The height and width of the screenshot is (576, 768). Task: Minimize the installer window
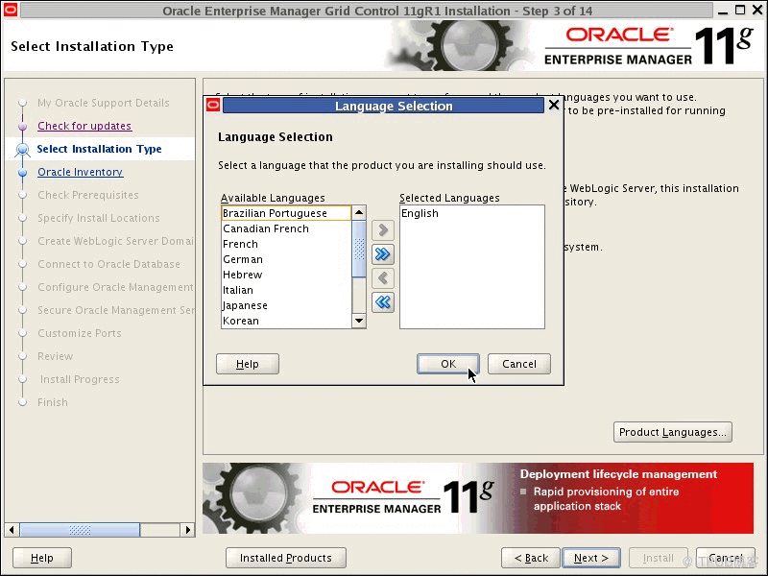723,11
